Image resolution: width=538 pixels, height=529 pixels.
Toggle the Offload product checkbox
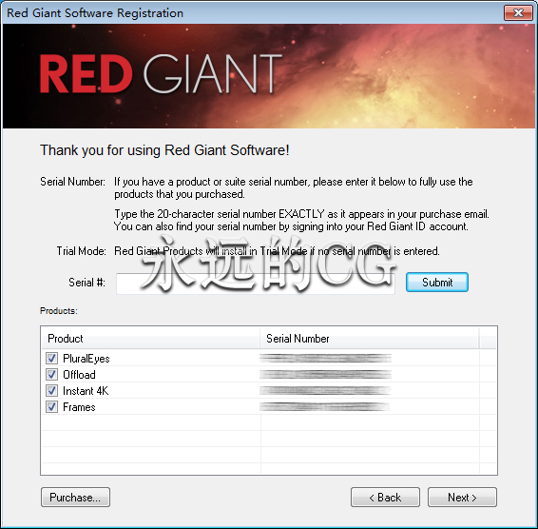[x=52, y=375]
